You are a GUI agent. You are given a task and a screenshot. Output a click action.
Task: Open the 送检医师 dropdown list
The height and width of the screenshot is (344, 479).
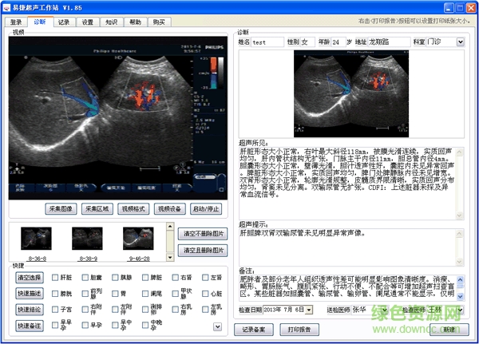pyautogui.click(x=384, y=309)
